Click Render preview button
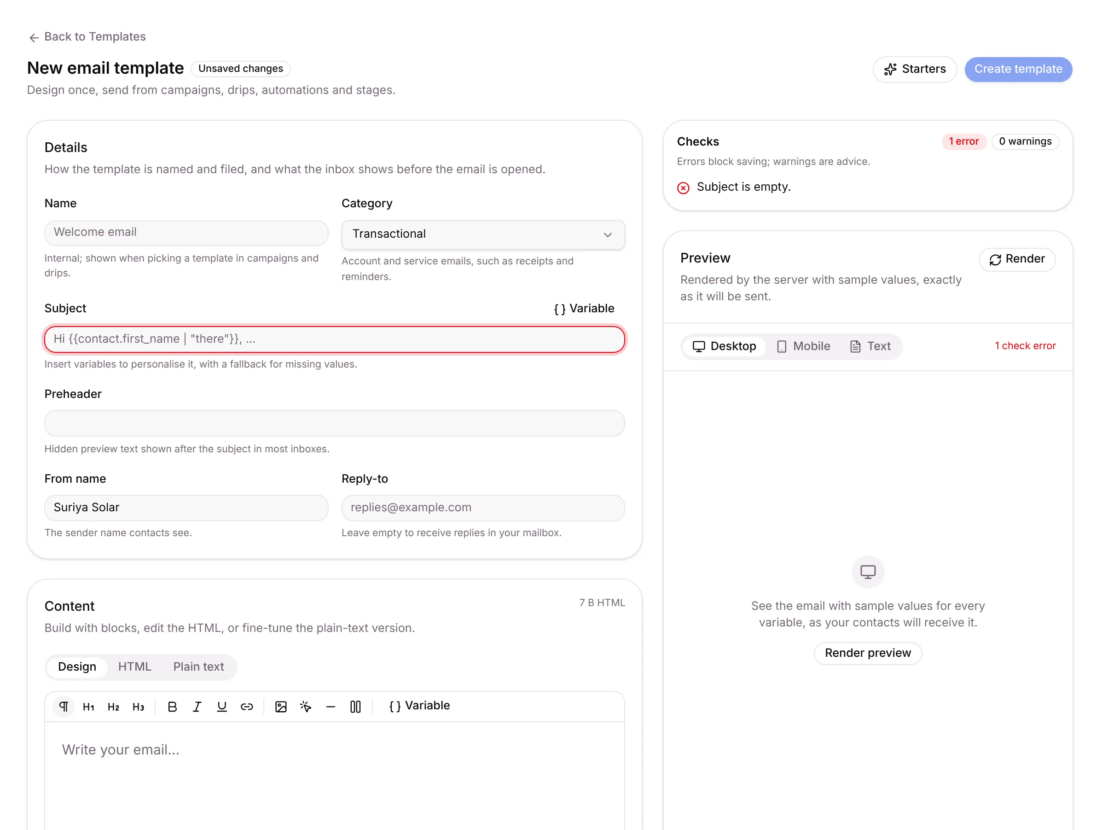Screen dimensions: 1114x830 coord(868,653)
